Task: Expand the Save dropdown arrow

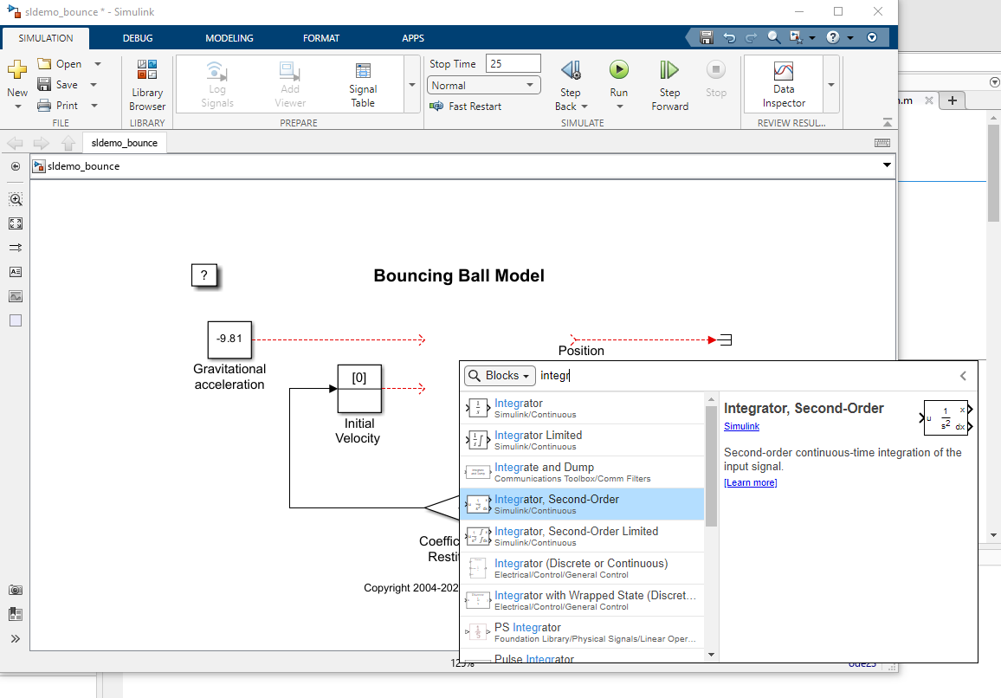Action: coord(94,84)
